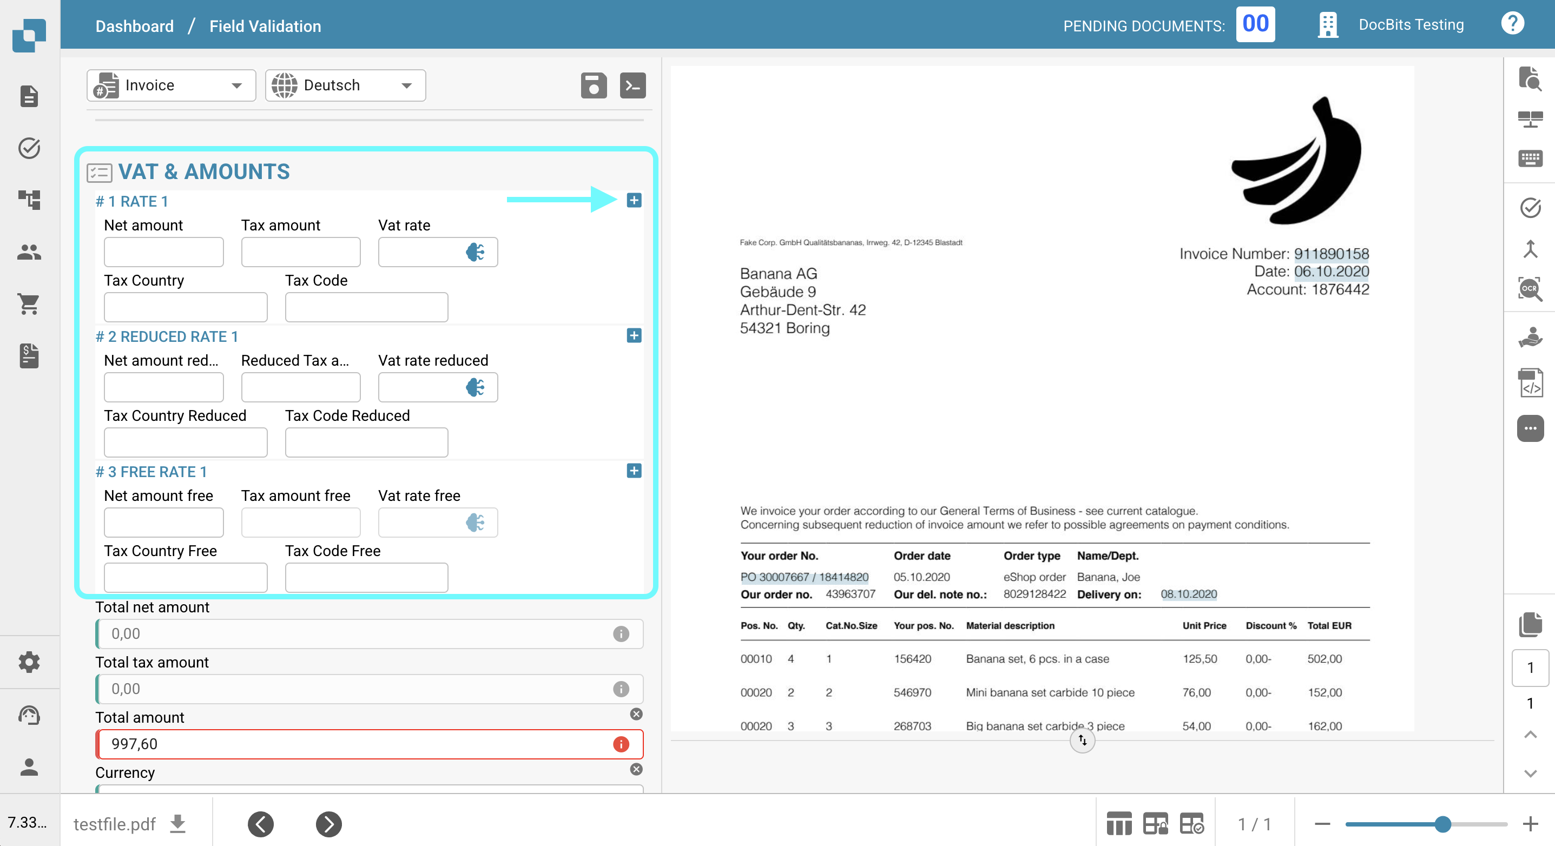The width and height of the screenshot is (1555, 846).
Task: Open the Invoice document type dropdown
Action: click(x=171, y=85)
